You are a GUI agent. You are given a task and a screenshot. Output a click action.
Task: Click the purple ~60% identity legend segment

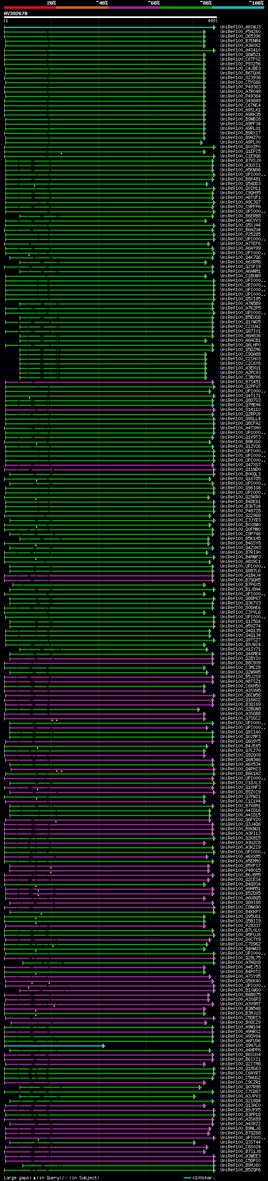134,8
